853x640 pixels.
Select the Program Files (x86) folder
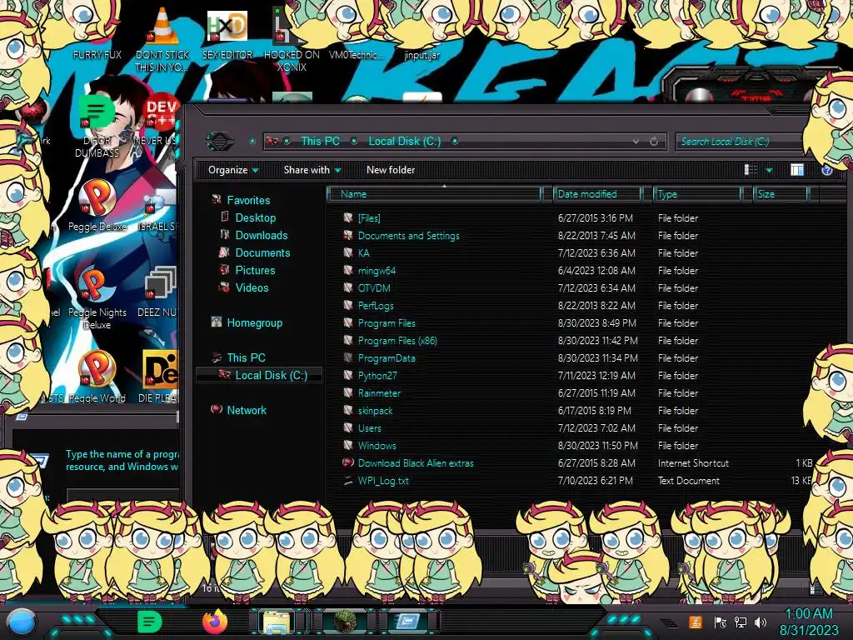576,341
